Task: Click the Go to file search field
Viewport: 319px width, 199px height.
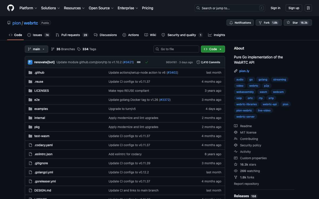Action: click(176, 49)
